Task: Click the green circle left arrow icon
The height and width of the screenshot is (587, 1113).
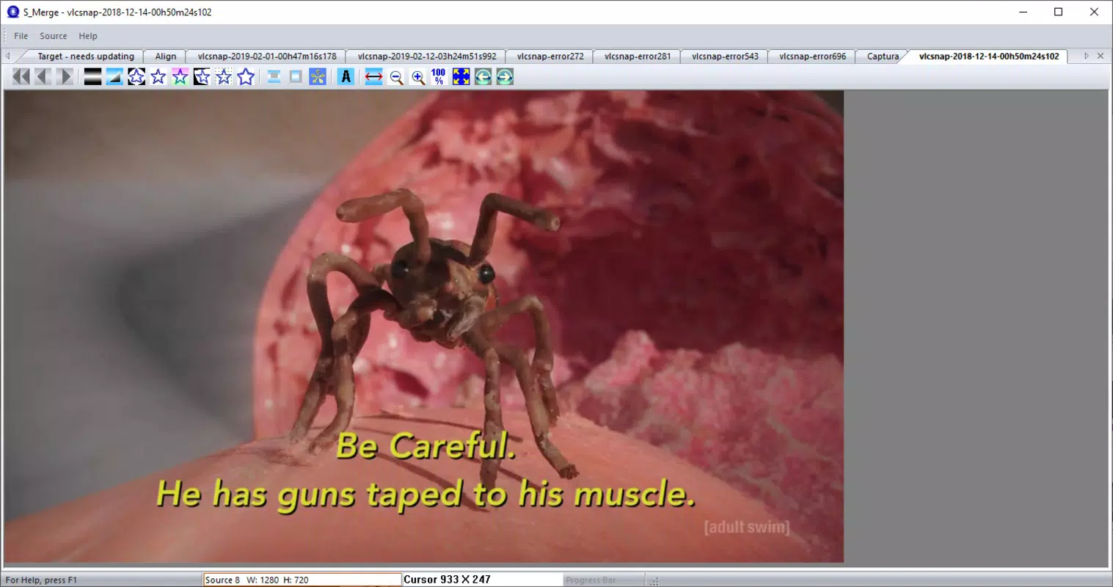Action: (483, 76)
